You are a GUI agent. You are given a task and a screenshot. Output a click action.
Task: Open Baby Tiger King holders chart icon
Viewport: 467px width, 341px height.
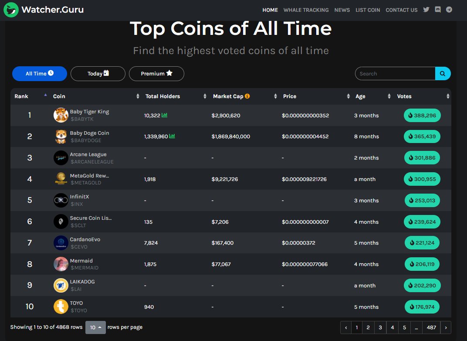pos(164,115)
